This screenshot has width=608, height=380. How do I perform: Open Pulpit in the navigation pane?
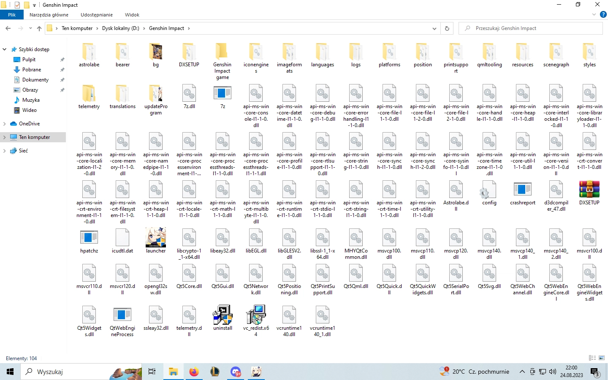click(29, 60)
